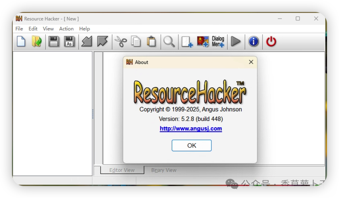Click the ResourceHacker logo image in About

tap(190, 92)
